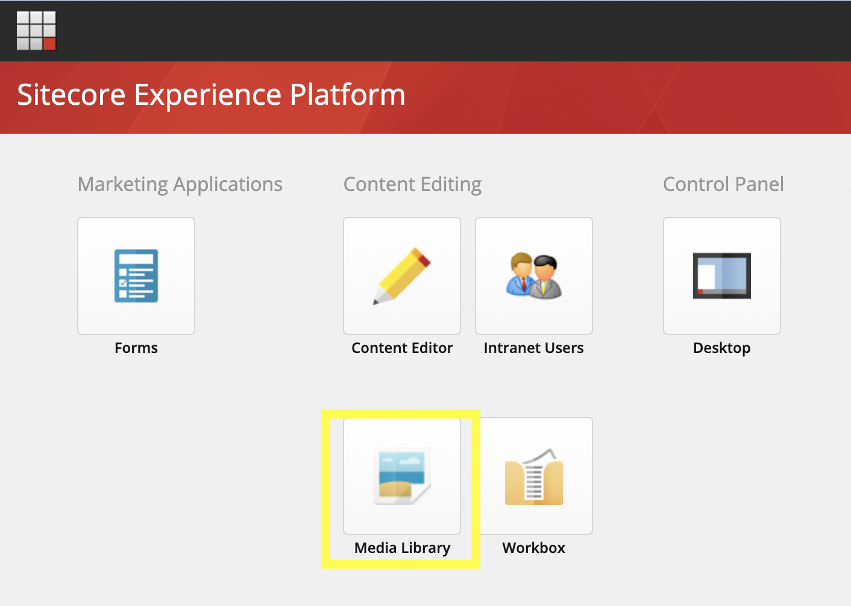851x606 pixels.
Task: Click the Media Library text label
Action: 402,548
